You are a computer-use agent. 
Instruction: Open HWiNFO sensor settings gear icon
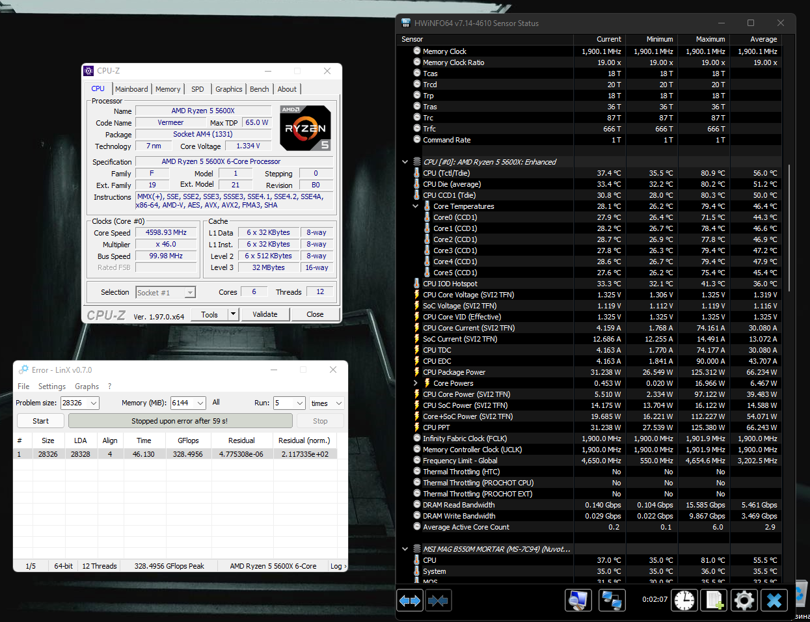(x=744, y=601)
